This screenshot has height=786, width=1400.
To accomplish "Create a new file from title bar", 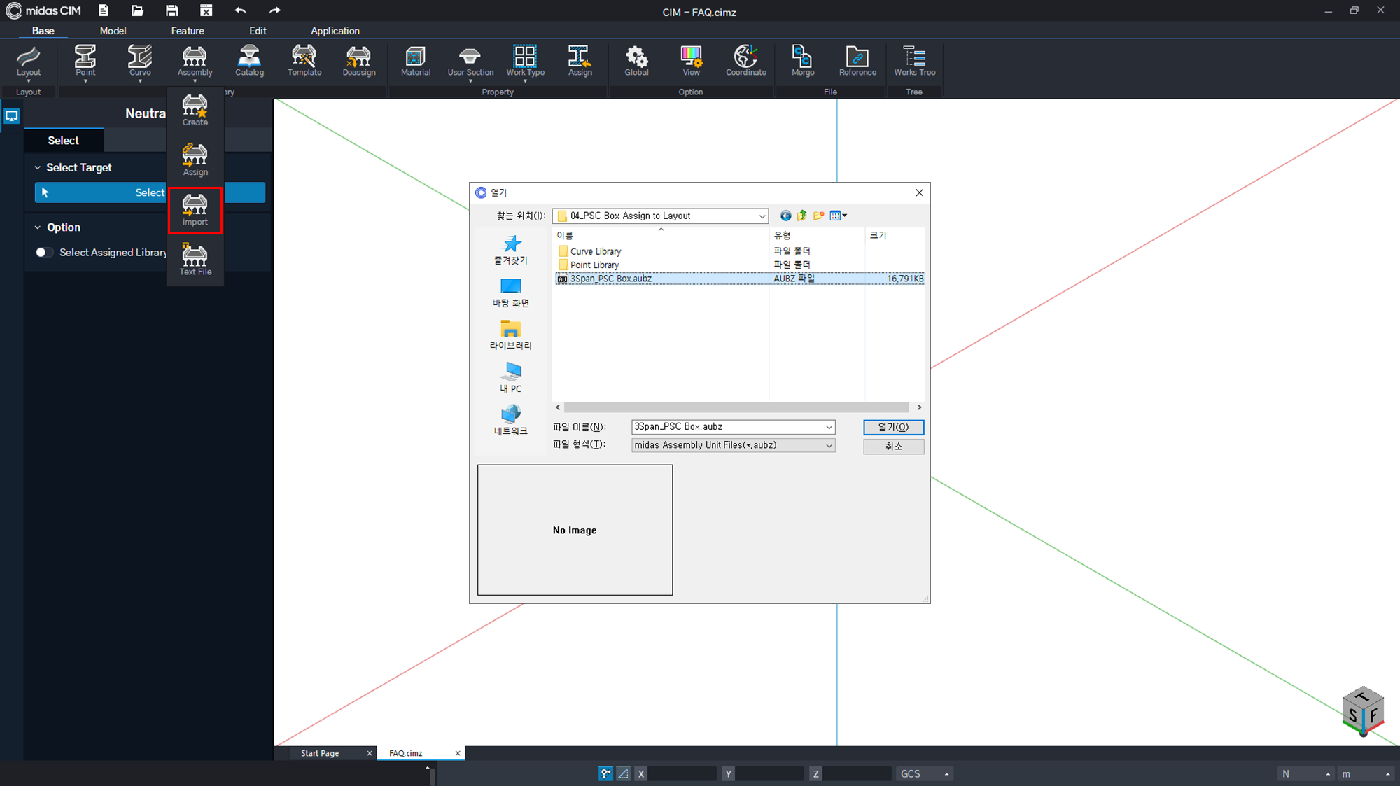I will click(x=104, y=10).
